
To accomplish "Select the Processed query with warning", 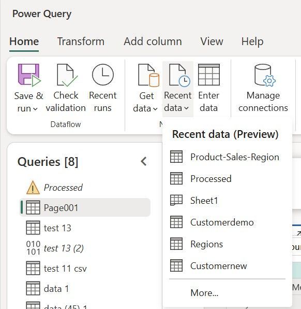I will 85,187.
